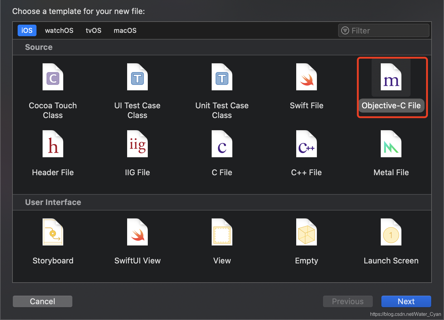Click the 'Cocoa Touch Class' label
The width and height of the screenshot is (444, 320).
[53, 110]
